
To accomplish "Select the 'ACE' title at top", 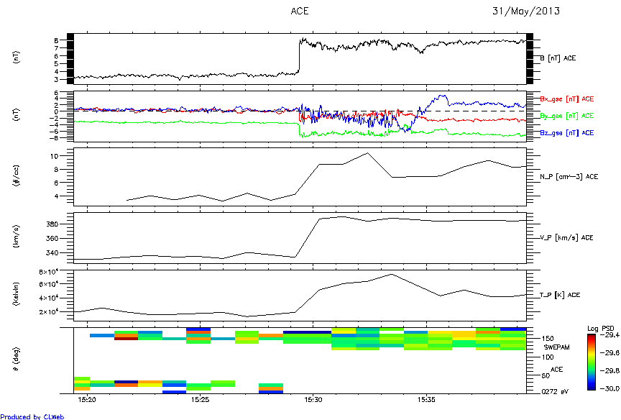I will (x=300, y=11).
